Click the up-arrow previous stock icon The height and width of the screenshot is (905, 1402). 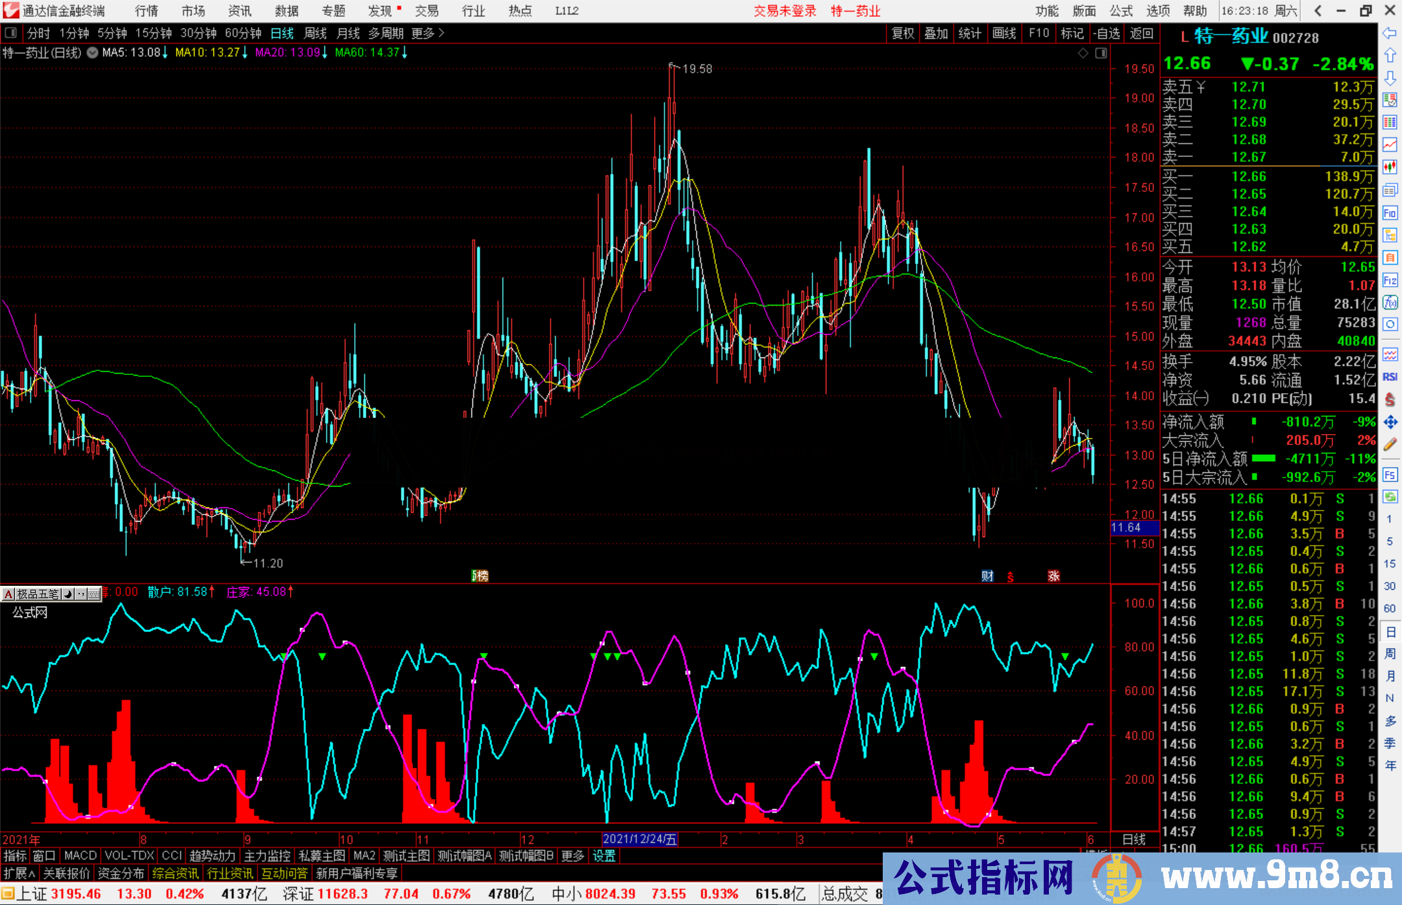1390,55
